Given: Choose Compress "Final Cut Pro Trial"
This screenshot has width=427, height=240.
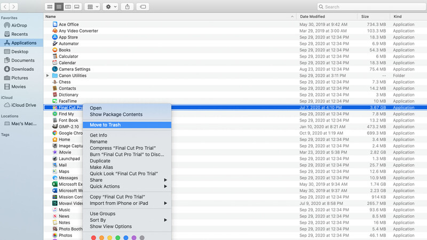Looking at the screenshot, I should (x=127, y=148).
